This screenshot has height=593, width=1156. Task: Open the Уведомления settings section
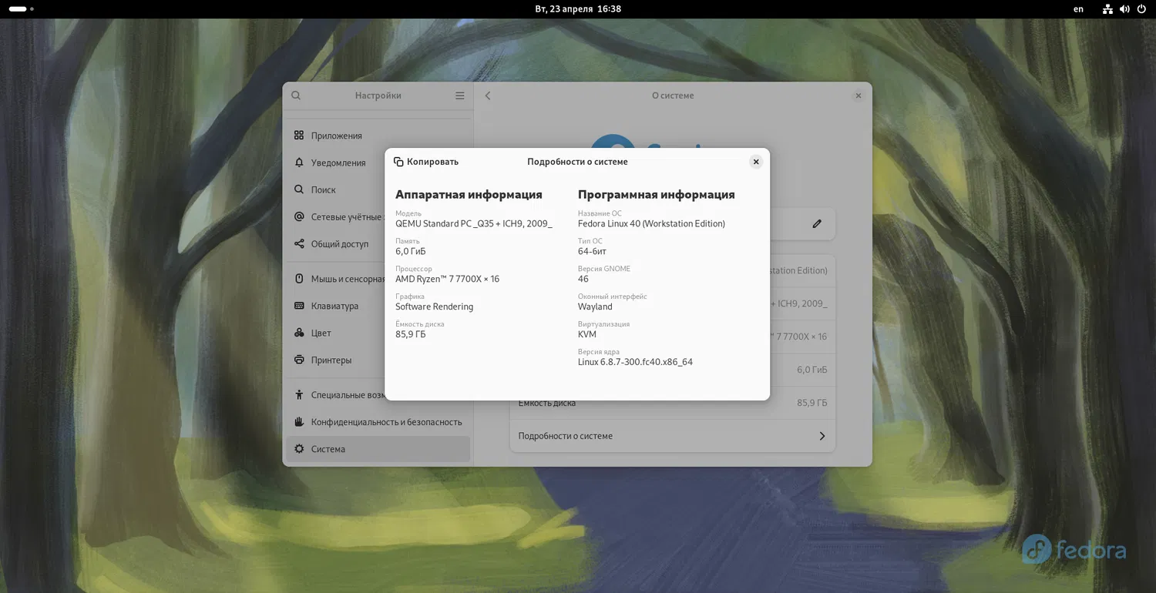(x=378, y=162)
